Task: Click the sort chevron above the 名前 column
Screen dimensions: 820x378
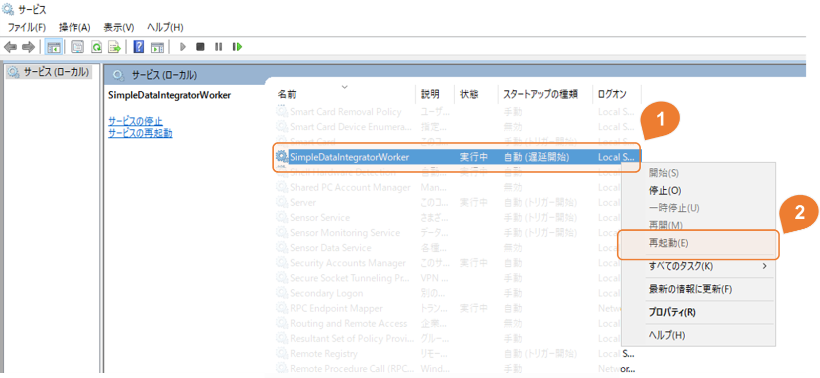Action: tap(344, 87)
